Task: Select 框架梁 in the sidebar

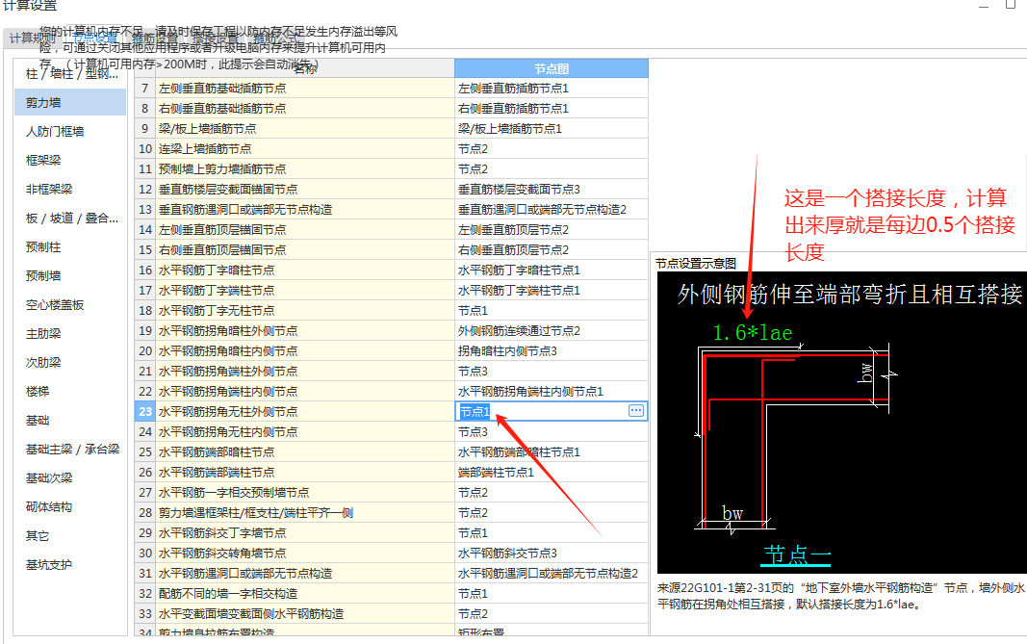Action: click(70, 160)
